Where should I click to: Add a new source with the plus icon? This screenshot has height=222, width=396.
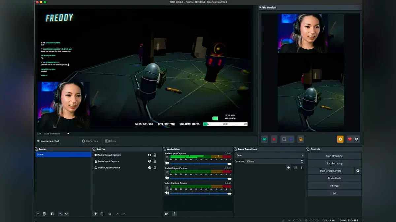pos(95,214)
